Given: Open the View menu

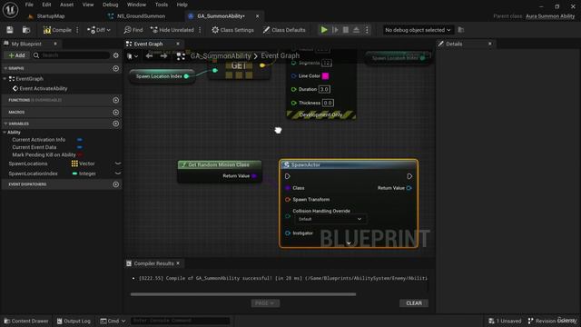Looking at the screenshot, I should 88,5.
